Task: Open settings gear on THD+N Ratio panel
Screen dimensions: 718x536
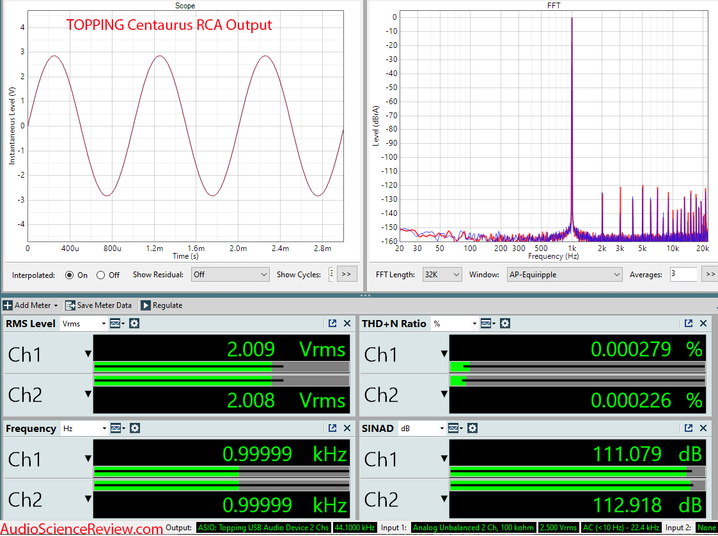Action: click(505, 323)
